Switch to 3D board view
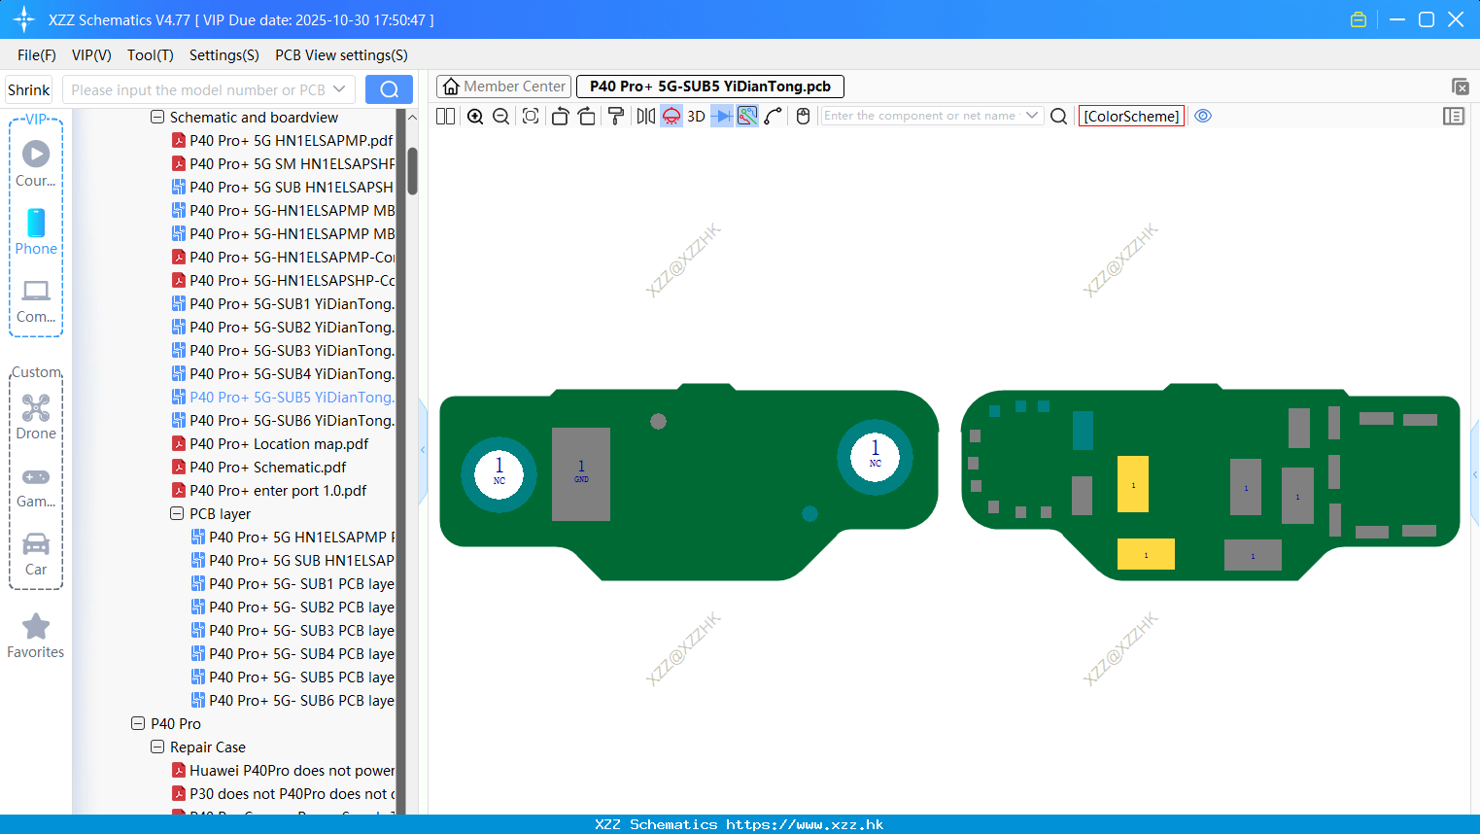Viewport: 1480px width, 834px height. (x=696, y=116)
